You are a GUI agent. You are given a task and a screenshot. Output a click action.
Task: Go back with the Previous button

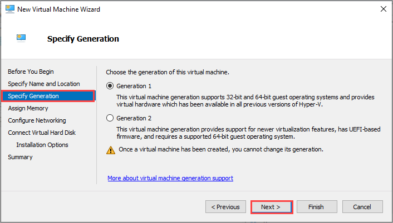coord(225,207)
